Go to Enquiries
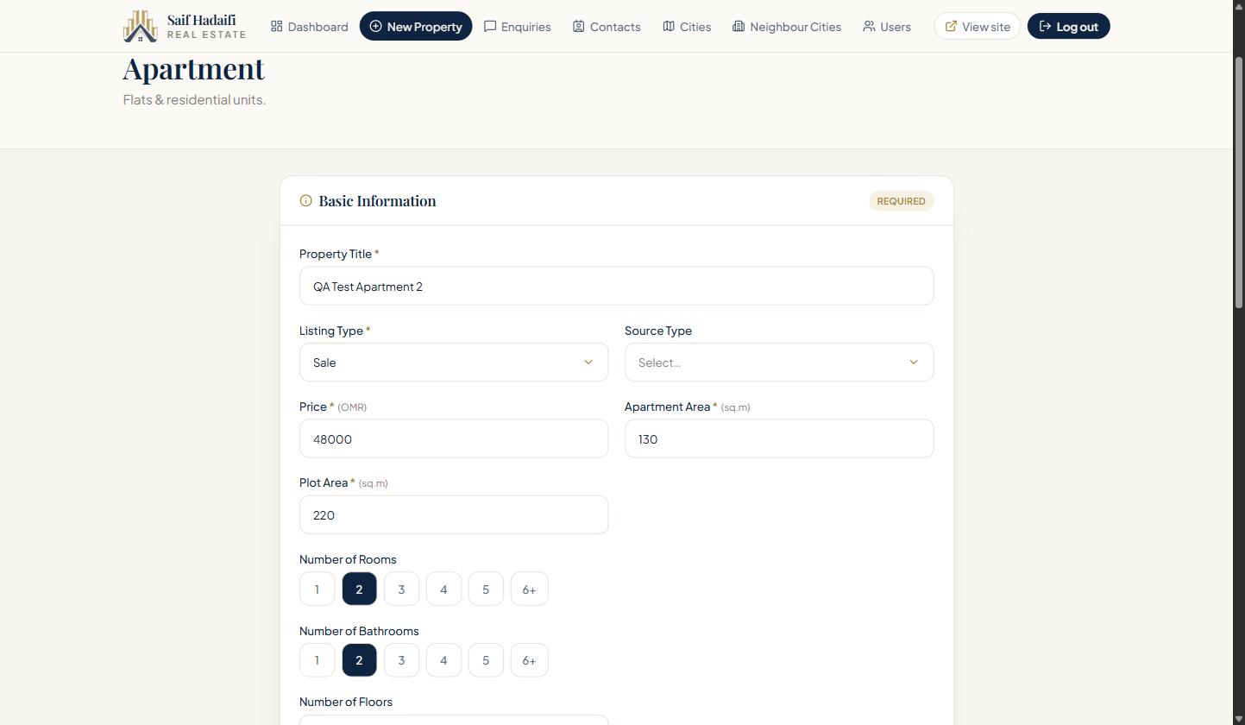 [517, 27]
